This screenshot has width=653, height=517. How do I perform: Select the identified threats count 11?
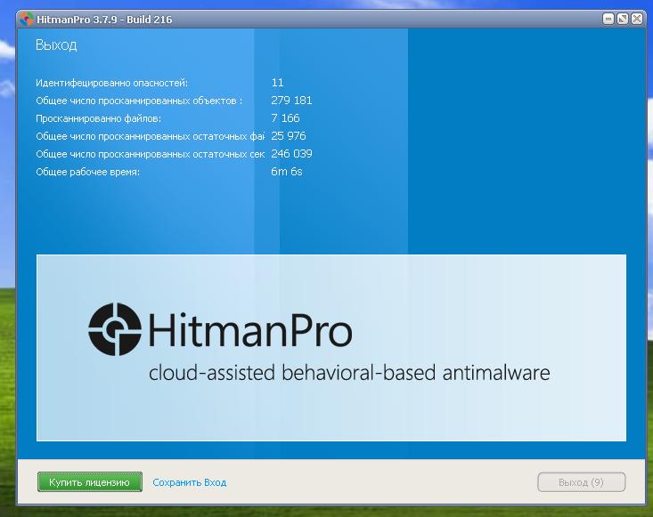(277, 83)
